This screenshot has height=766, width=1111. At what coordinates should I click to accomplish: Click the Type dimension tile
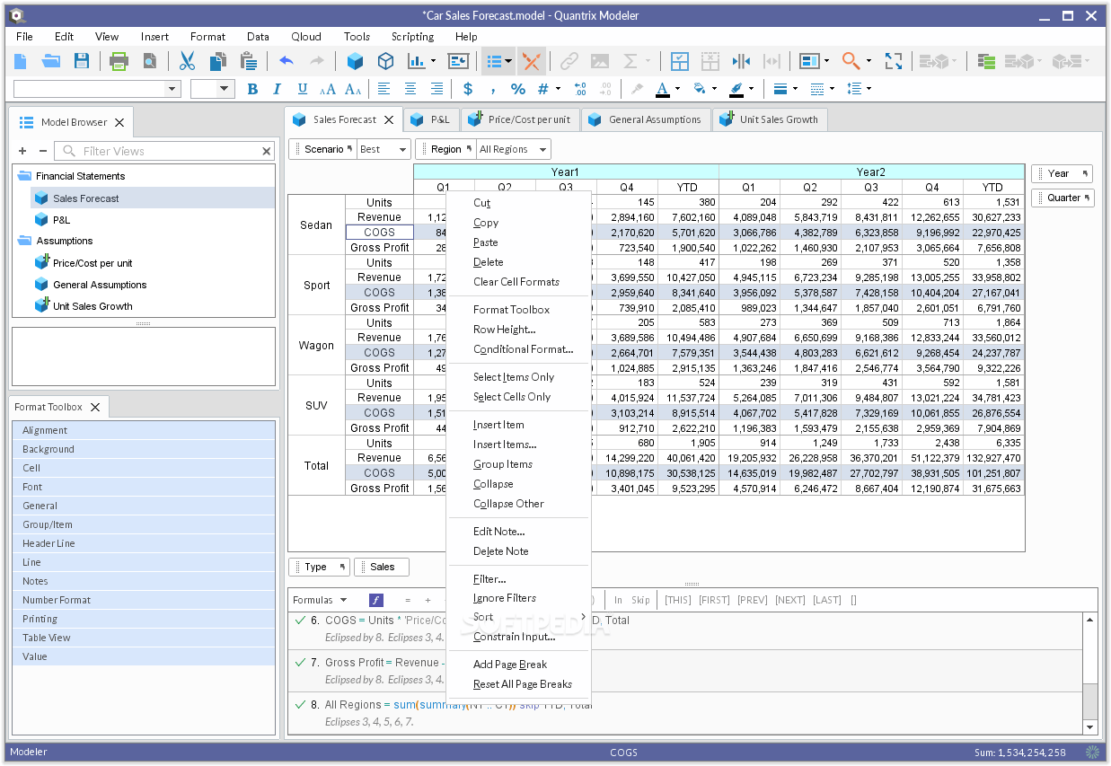319,567
